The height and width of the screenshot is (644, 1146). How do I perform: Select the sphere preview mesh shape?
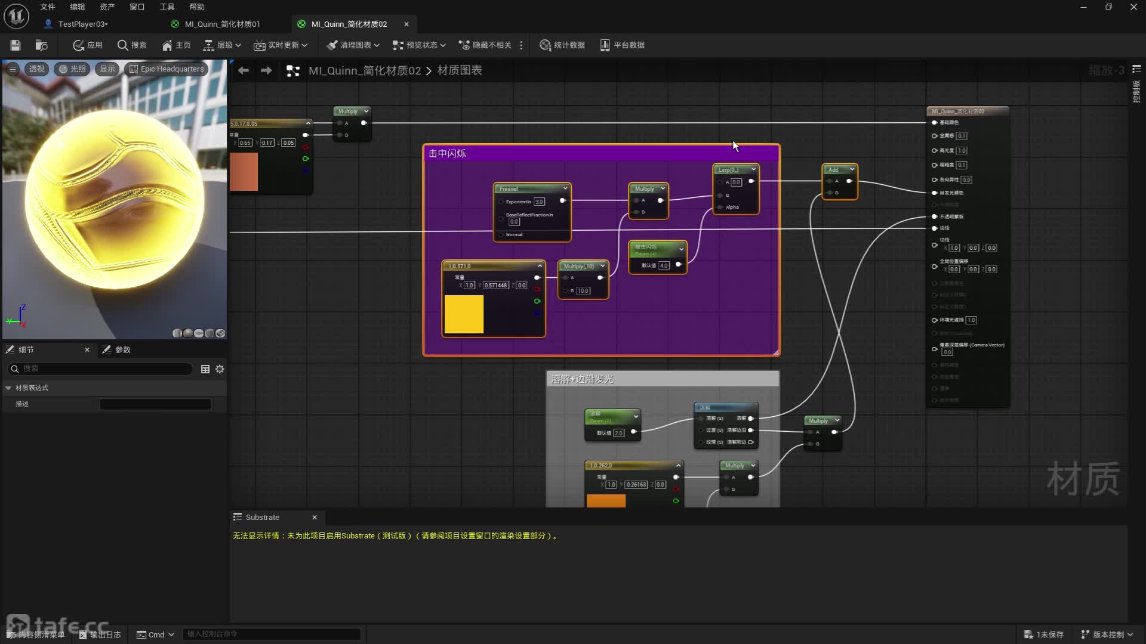point(188,333)
